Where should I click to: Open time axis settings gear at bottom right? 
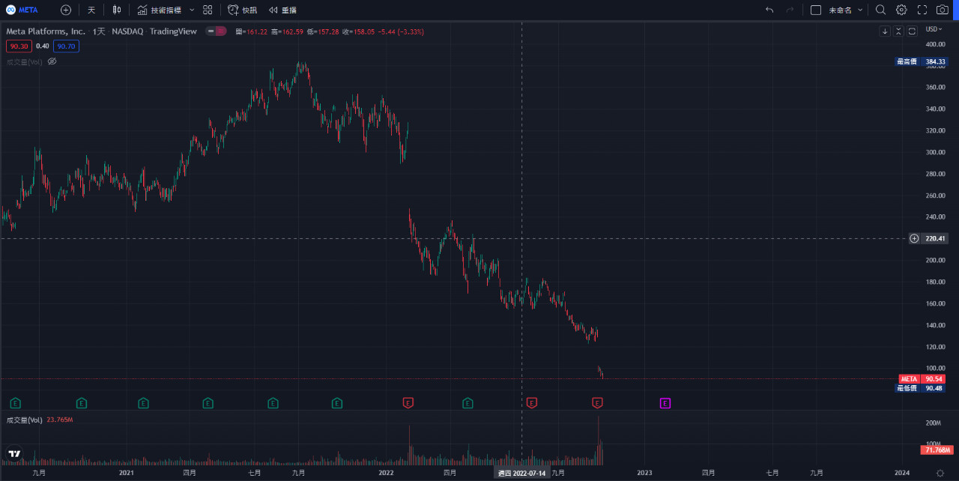click(940, 474)
